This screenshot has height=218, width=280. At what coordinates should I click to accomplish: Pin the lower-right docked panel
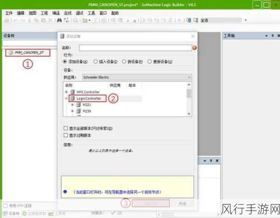(x=211, y=161)
